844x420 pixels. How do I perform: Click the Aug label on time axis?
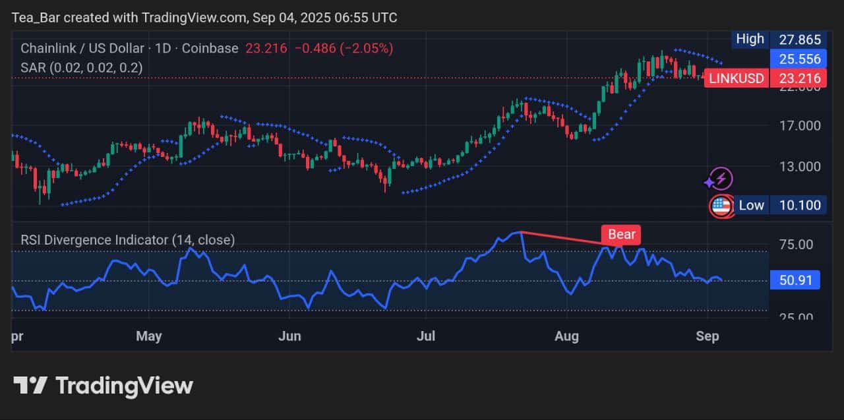click(x=566, y=336)
